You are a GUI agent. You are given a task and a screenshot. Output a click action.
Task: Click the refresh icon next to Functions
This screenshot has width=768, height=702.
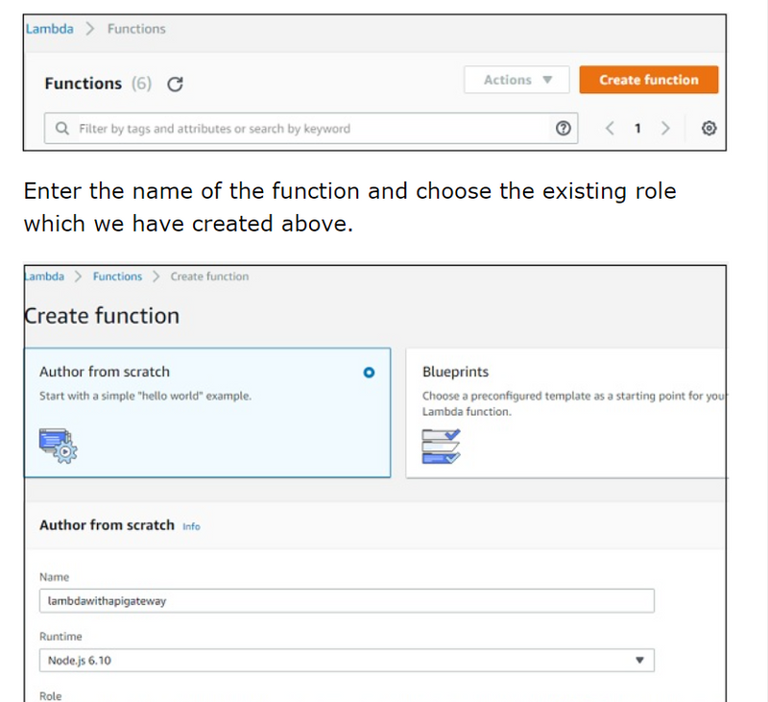tap(175, 84)
